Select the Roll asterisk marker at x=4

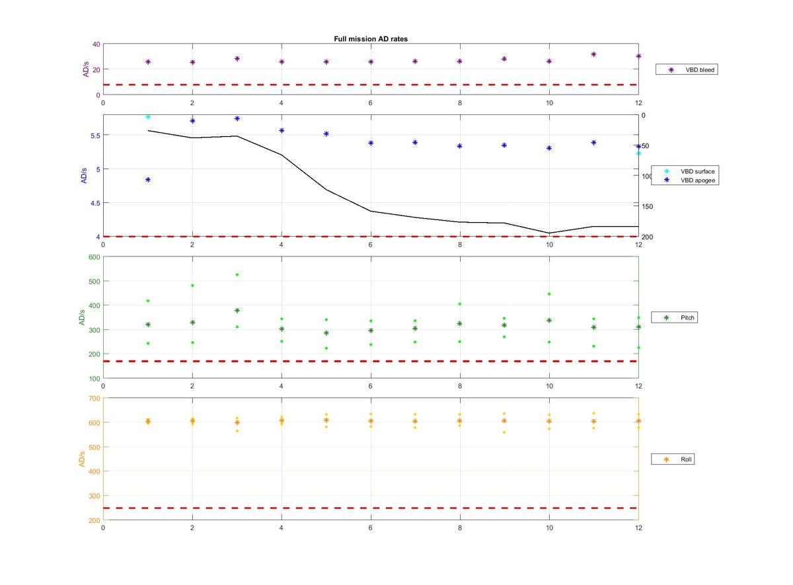click(282, 420)
